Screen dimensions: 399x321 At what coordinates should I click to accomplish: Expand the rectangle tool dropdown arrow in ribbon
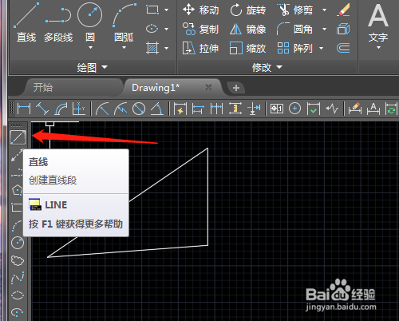(166, 10)
